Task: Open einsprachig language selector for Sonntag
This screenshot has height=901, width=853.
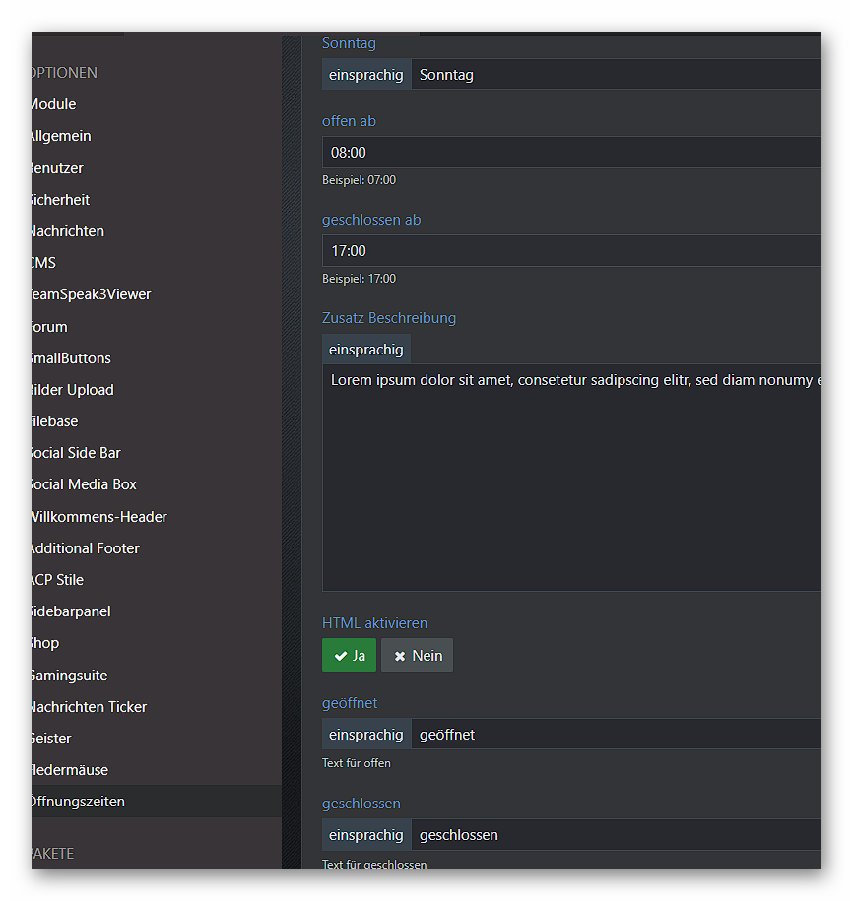Action: (x=366, y=75)
